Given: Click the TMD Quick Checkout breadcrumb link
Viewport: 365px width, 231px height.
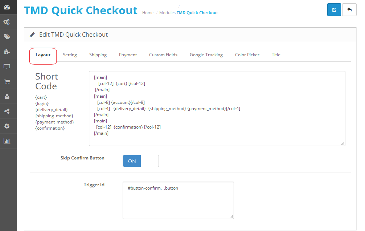Looking at the screenshot, I should coord(197,13).
